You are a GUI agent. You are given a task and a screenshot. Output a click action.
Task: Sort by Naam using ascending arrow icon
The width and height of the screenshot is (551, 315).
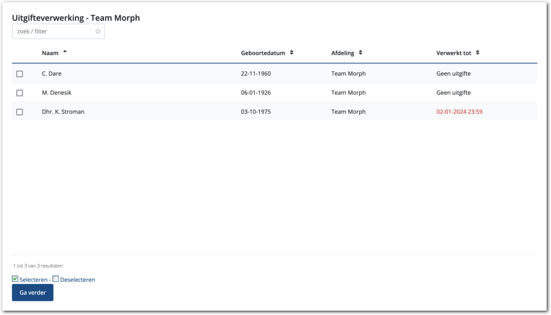[x=65, y=52]
